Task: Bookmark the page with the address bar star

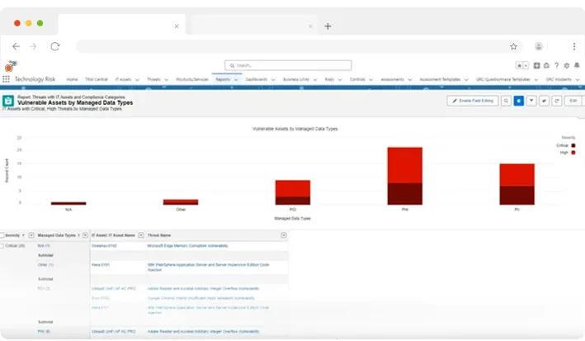Action: [x=513, y=46]
